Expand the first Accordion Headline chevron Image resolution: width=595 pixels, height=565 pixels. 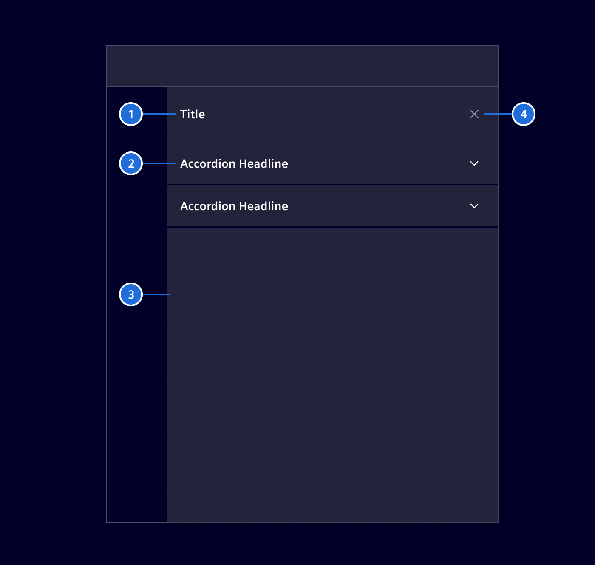tap(474, 163)
